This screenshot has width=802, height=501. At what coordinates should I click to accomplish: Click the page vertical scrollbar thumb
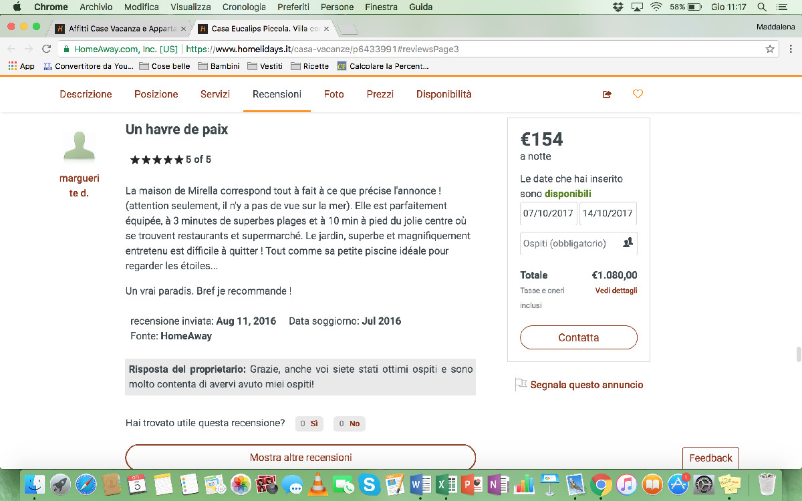click(x=797, y=354)
